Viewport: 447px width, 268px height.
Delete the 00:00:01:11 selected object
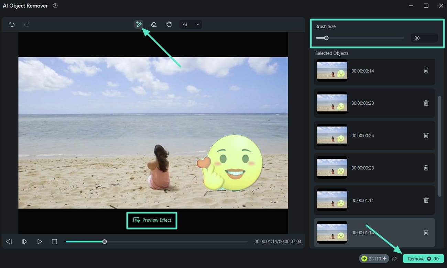click(x=426, y=200)
